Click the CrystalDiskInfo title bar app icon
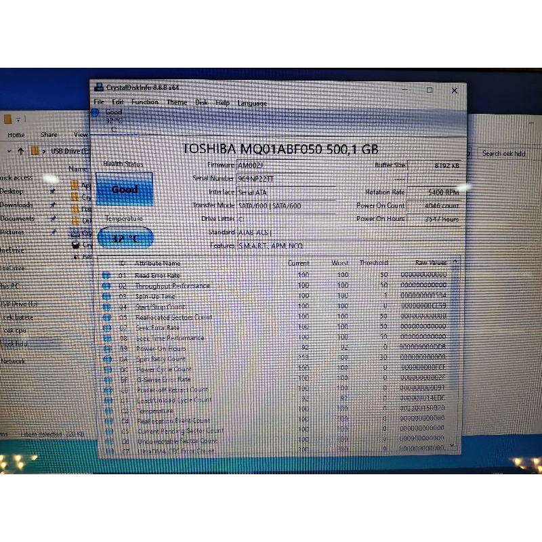The width and height of the screenshot is (542, 542). click(x=99, y=87)
